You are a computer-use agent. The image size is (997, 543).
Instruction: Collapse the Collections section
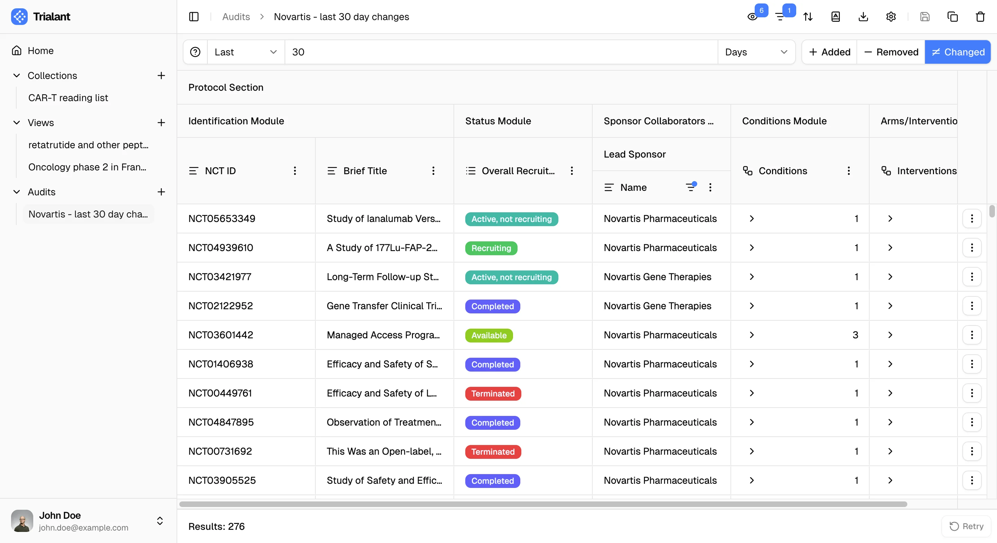point(17,75)
